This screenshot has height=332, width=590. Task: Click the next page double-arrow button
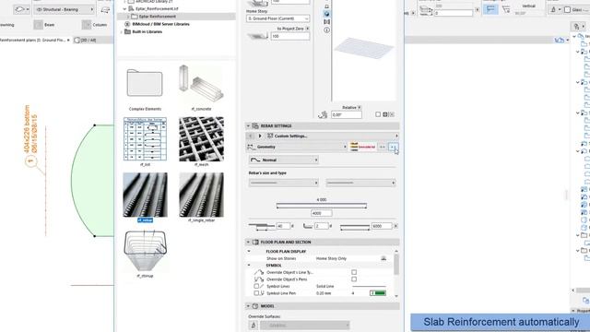pyautogui.click(x=393, y=147)
